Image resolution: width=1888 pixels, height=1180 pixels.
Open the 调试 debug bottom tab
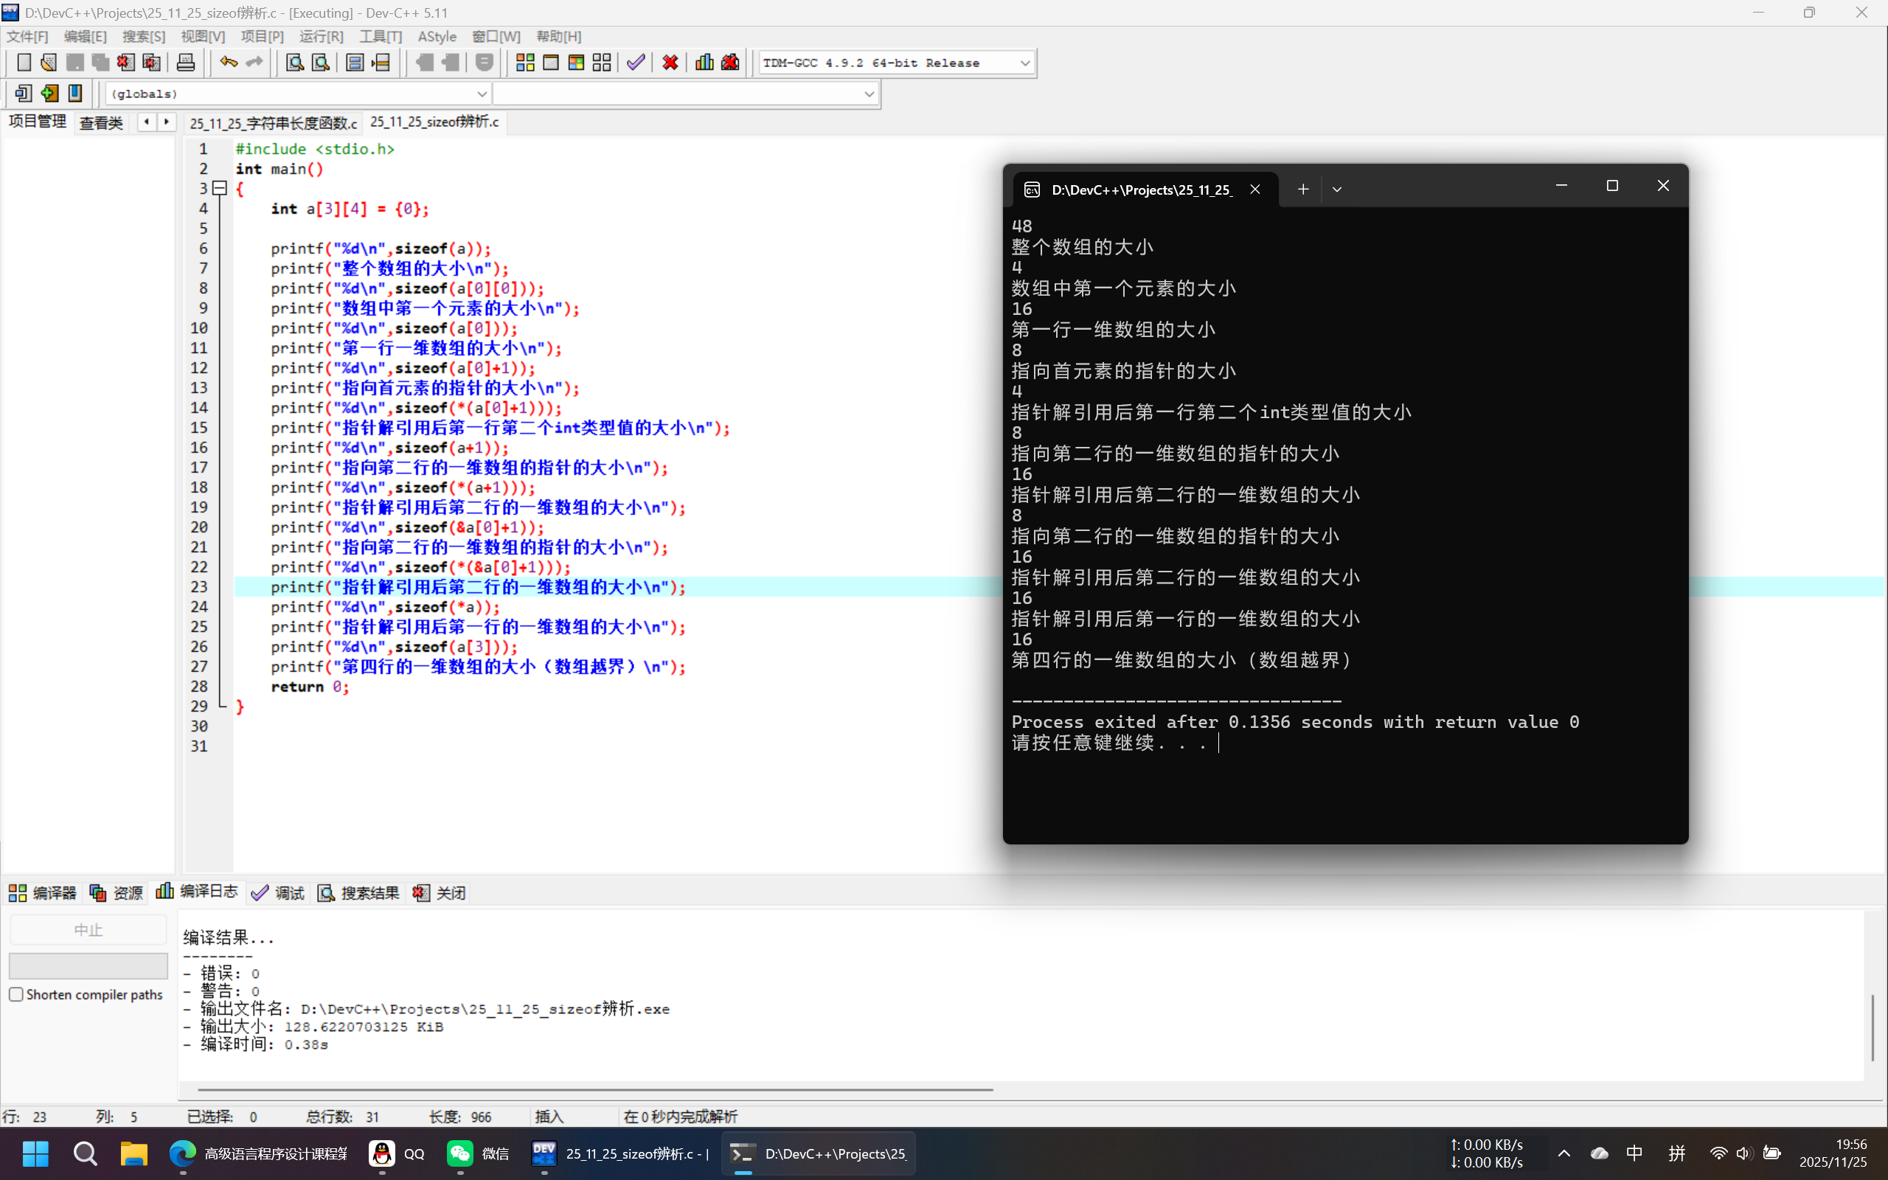pos(279,893)
